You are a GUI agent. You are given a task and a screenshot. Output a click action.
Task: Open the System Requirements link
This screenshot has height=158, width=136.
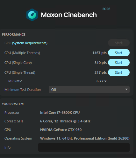[30, 43]
